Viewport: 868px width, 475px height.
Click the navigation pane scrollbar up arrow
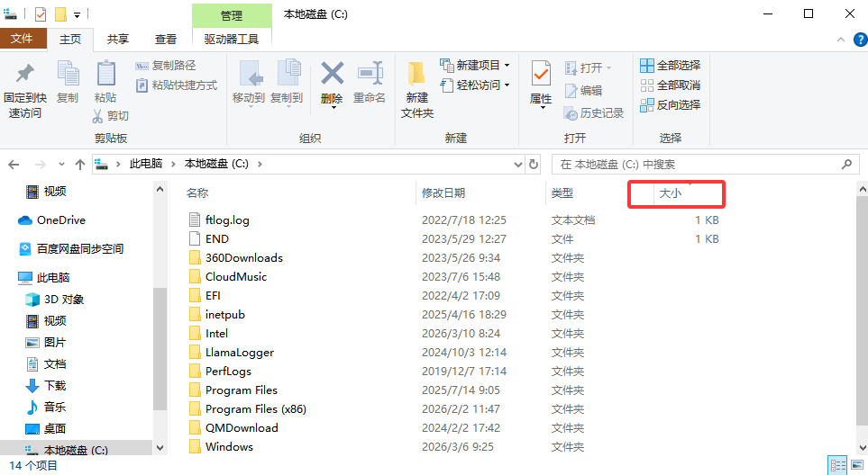click(160, 190)
